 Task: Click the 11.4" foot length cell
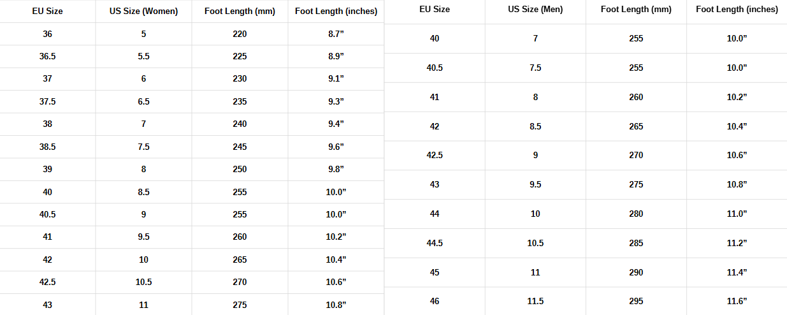(737, 272)
